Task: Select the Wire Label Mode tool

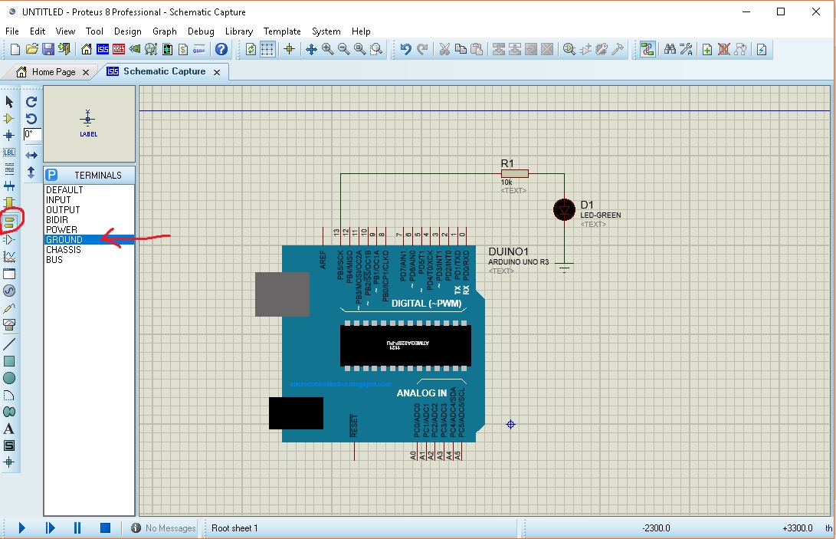Action: 10,152
